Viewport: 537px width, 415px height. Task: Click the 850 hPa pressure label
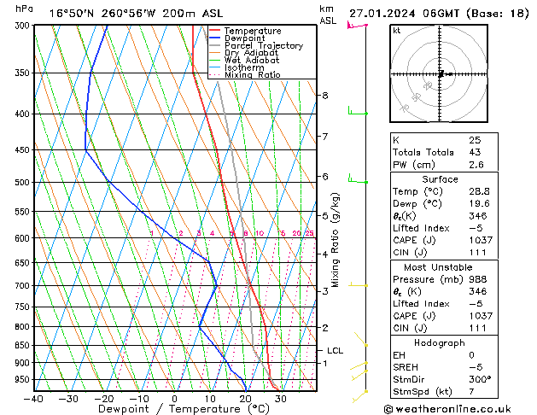24,346
